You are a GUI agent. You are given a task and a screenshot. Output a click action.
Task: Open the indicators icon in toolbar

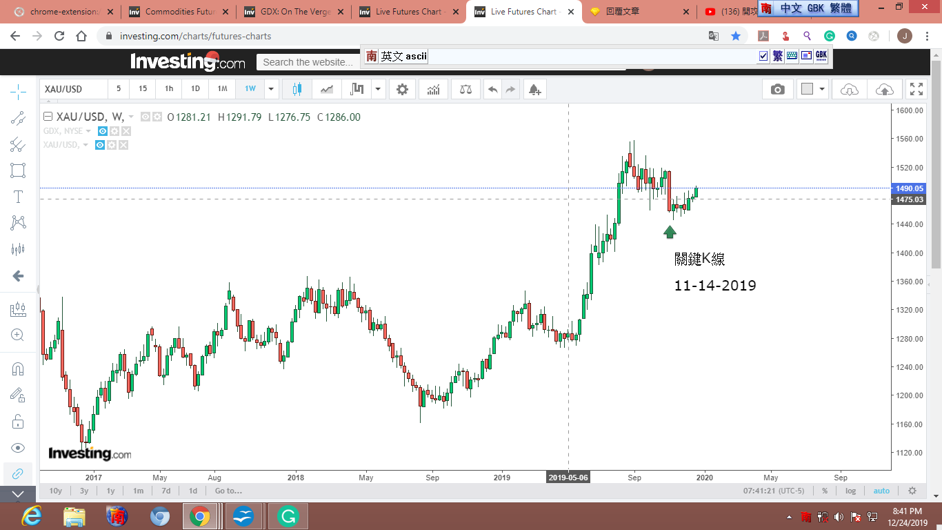(x=434, y=89)
